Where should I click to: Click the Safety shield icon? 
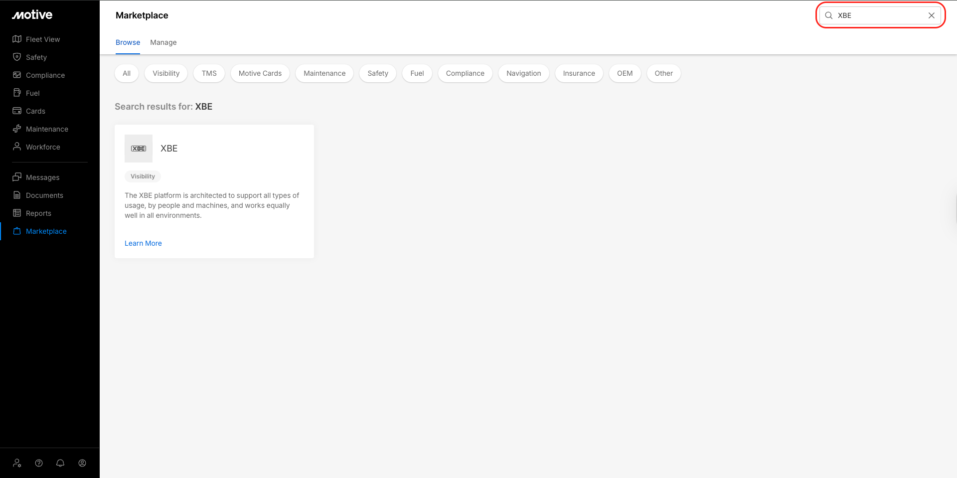click(x=17, y=57)
